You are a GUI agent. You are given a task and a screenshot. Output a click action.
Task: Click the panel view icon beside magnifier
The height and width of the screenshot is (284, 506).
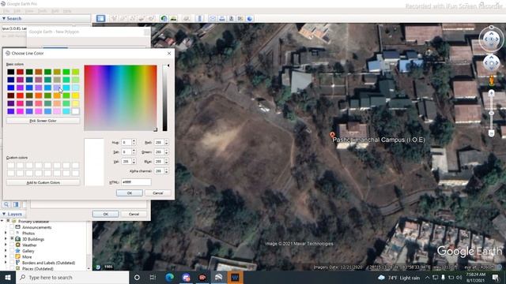point(16,204)
